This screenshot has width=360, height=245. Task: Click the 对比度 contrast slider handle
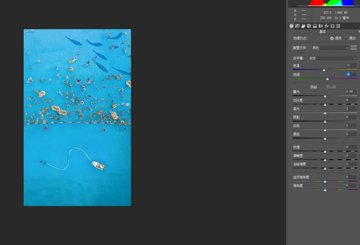(325, 105)
